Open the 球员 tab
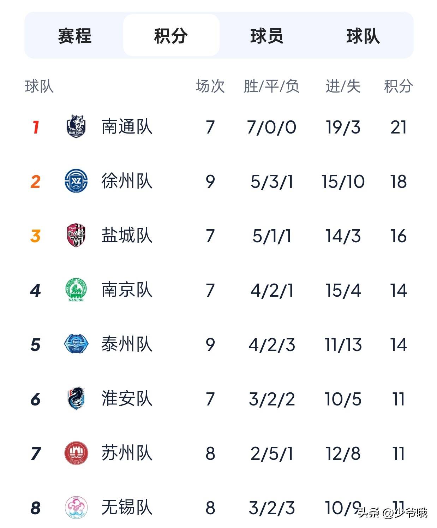The height and width of the screenshot is (528, 437). 267,36
